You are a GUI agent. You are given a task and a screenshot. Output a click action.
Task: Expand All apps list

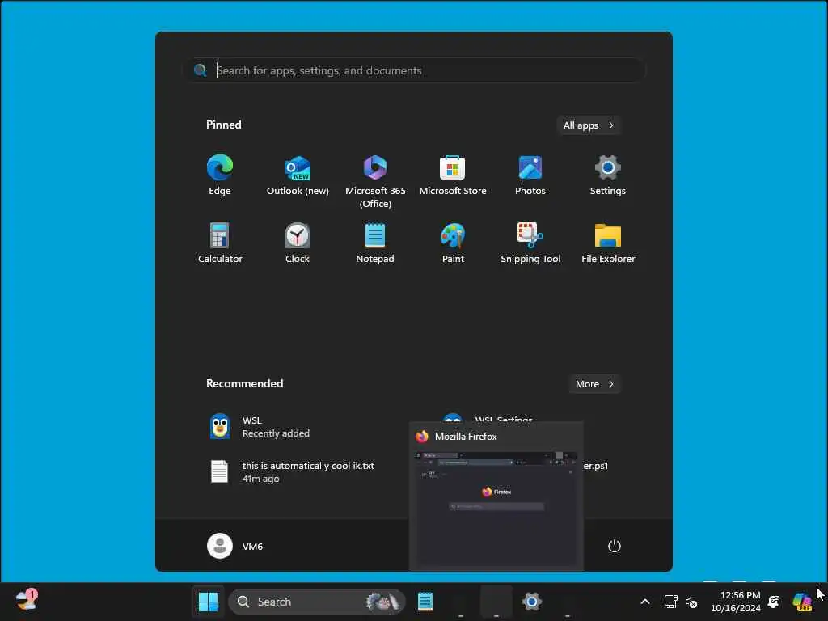coord(589,125)
